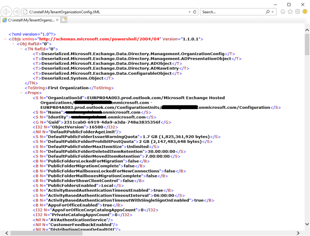310x236 pixels.
Task: Collapse the TN RefId node
Action: click(x=21, y=49)
